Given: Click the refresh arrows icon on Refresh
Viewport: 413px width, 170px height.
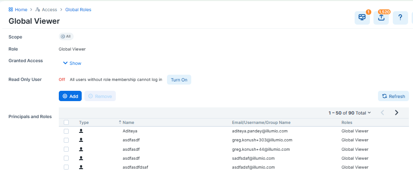Looking at the screenshot, I should tap(385, 96).
